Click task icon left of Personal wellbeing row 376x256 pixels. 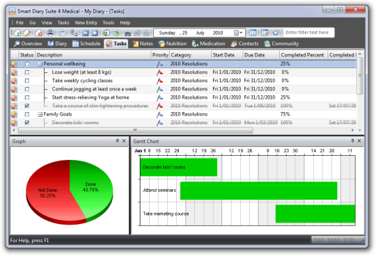point(14,64)
